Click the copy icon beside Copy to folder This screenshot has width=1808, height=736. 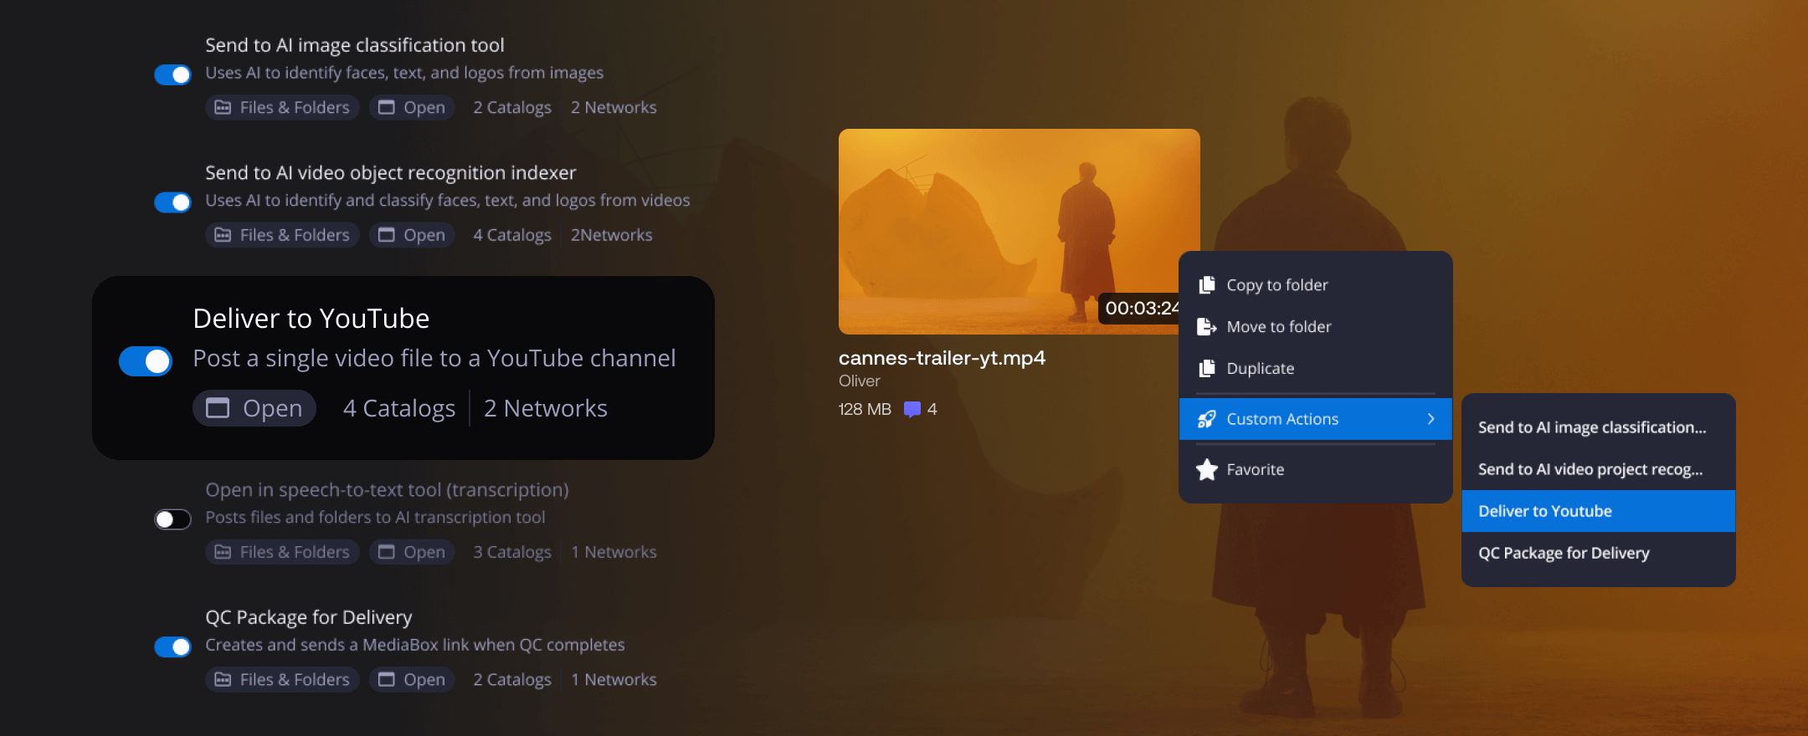[x=1207, y=285]
